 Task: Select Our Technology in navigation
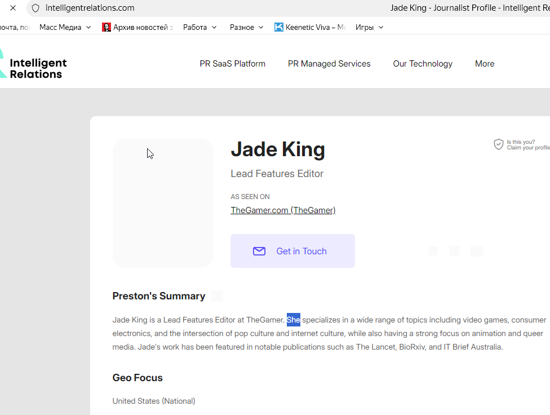423,64
